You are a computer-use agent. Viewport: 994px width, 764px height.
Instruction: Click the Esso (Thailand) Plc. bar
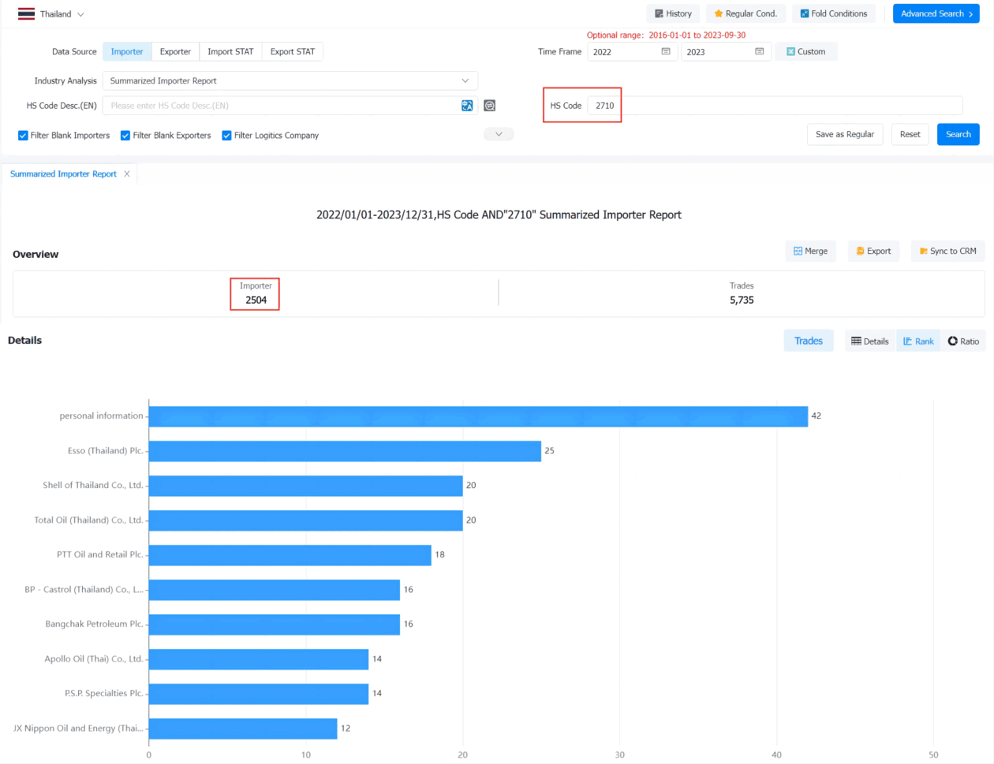(x=345, y=451)
